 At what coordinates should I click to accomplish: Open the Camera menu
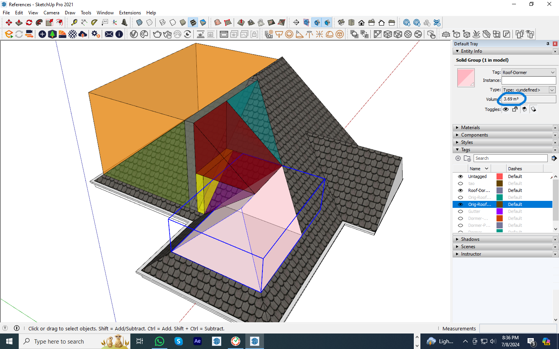click(51, 13)
